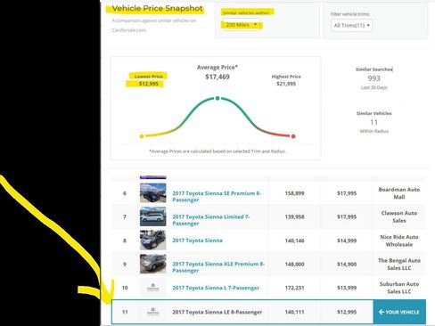The height and width of the screenshot is (326, 435).
Task: Click 2017 Toyota Sienna LE 8-Passenger text
Action: coord(217,312)
